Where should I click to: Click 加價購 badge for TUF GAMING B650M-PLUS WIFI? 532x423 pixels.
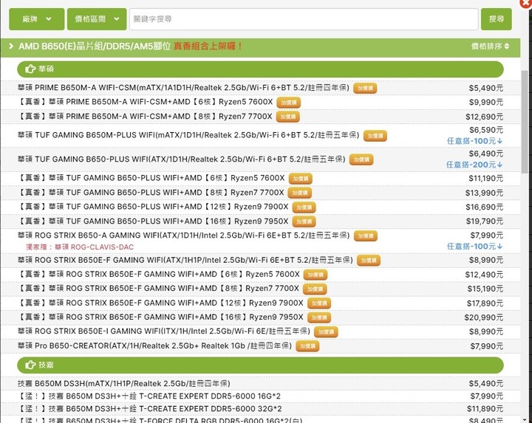click(375, 136)
